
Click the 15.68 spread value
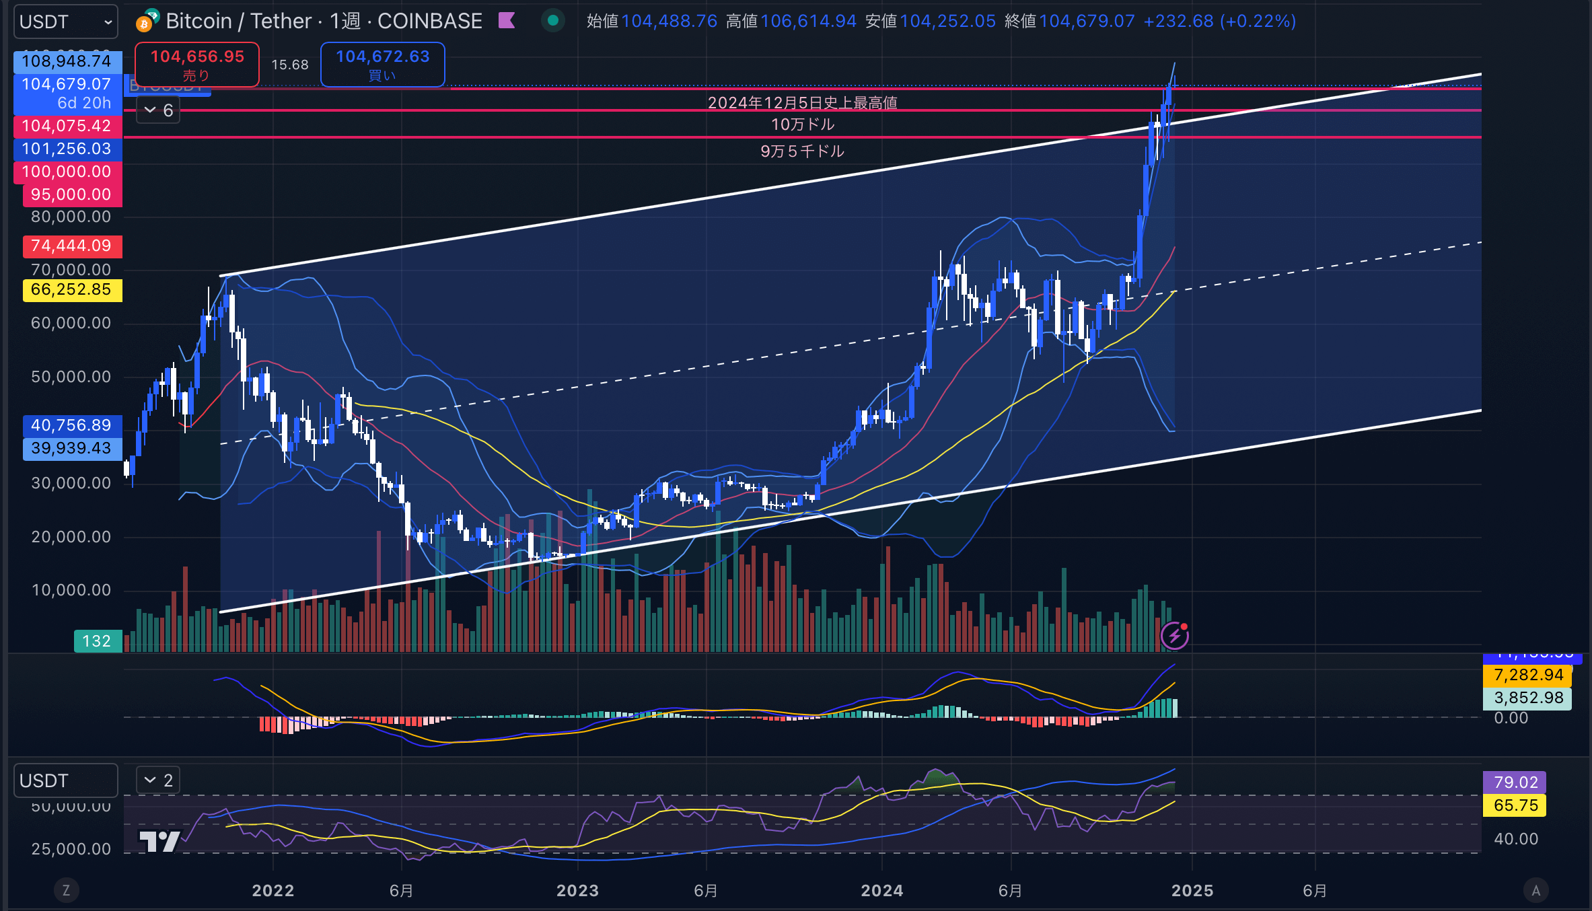click(290, 65)
